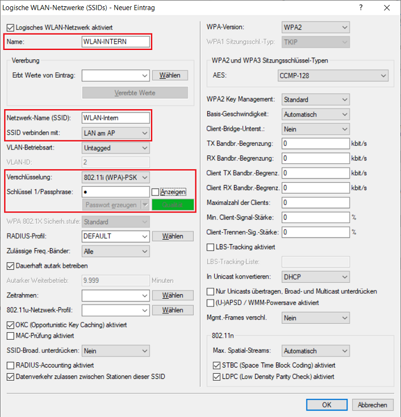401x417 pixels.
Task: Enable MAC-Prüfung aktiviert checkbox
Action: 10,336
